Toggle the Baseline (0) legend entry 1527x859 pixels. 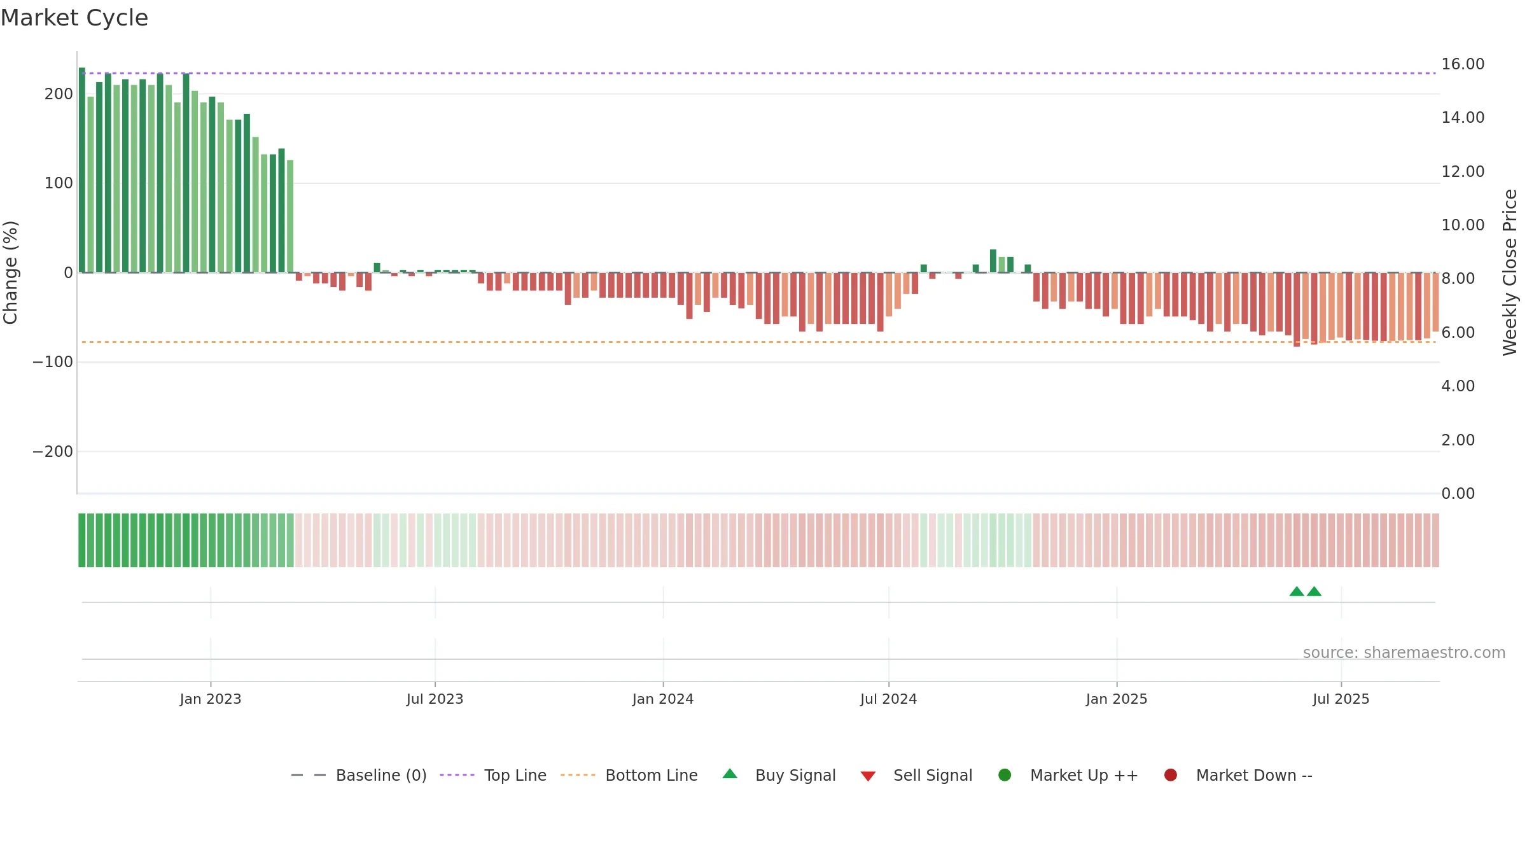[358, 775]
